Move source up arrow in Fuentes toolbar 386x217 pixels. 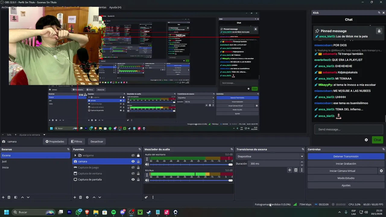point(94,197)
